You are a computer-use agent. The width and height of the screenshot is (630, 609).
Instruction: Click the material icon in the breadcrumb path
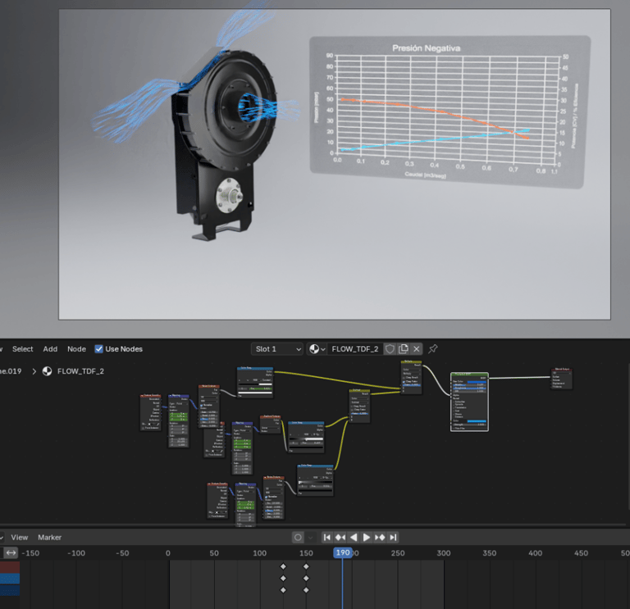(x=47, y=371)
